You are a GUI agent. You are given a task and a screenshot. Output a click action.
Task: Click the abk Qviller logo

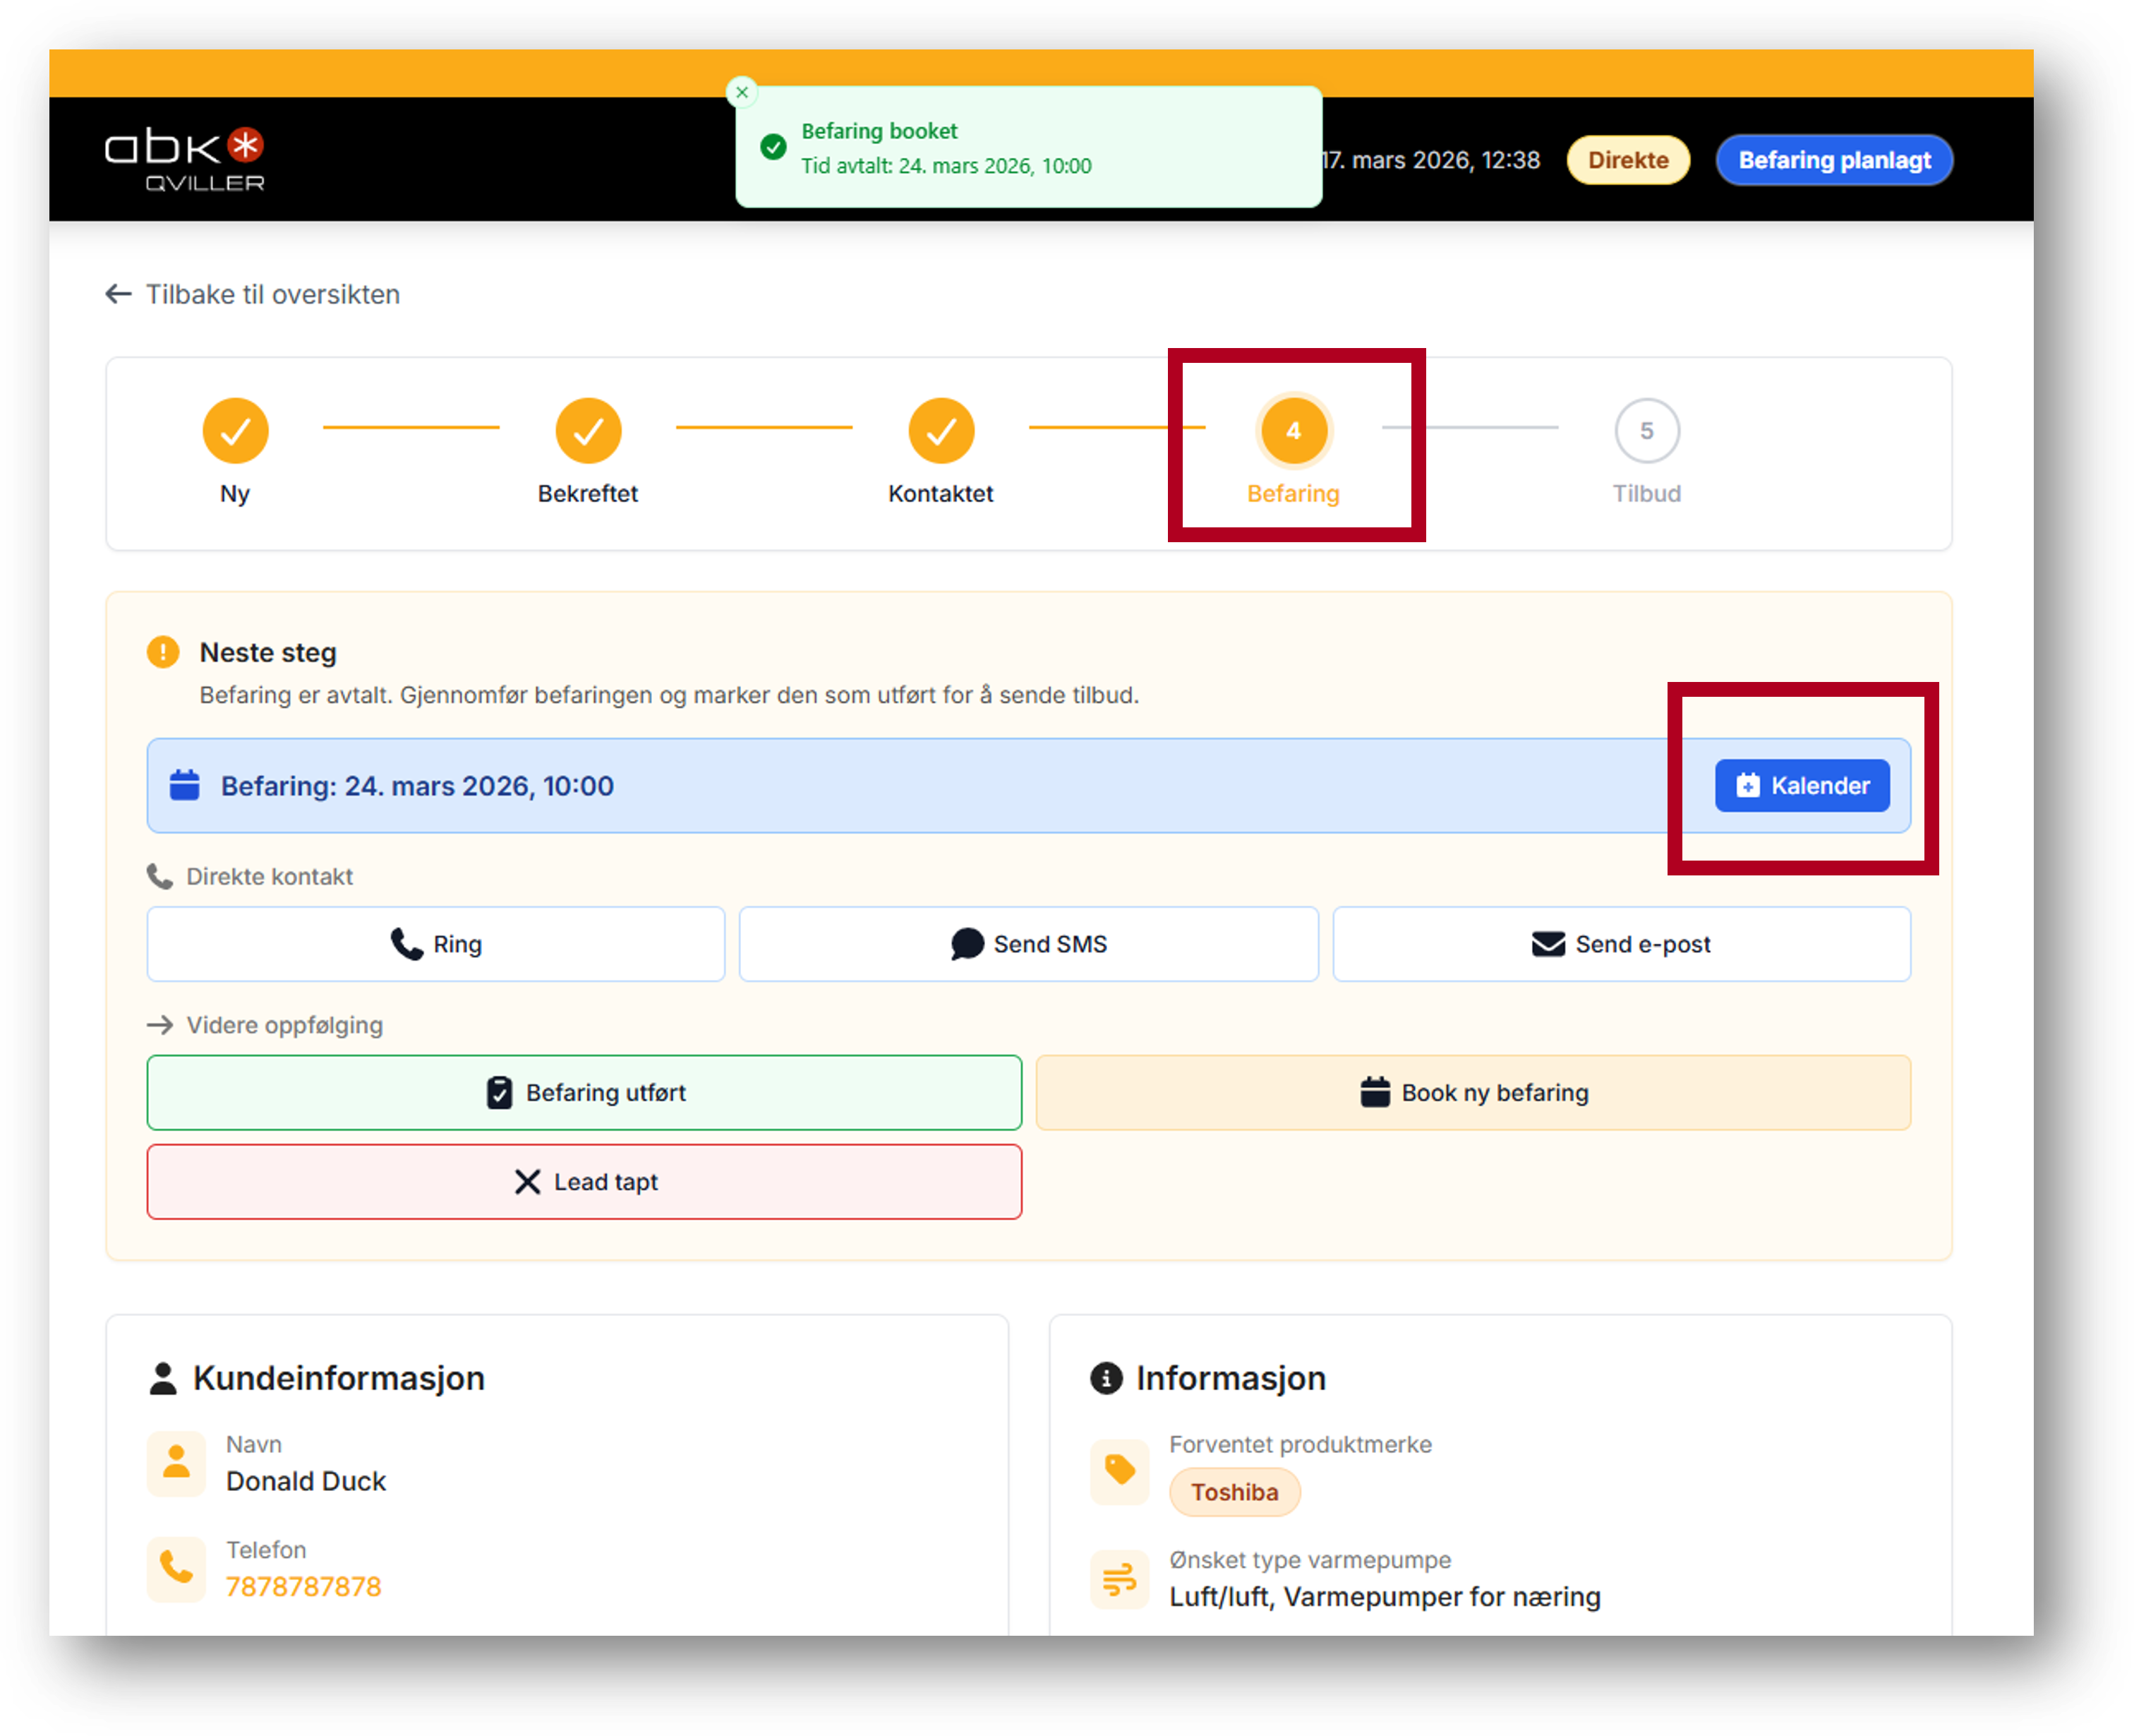[186, 159]
